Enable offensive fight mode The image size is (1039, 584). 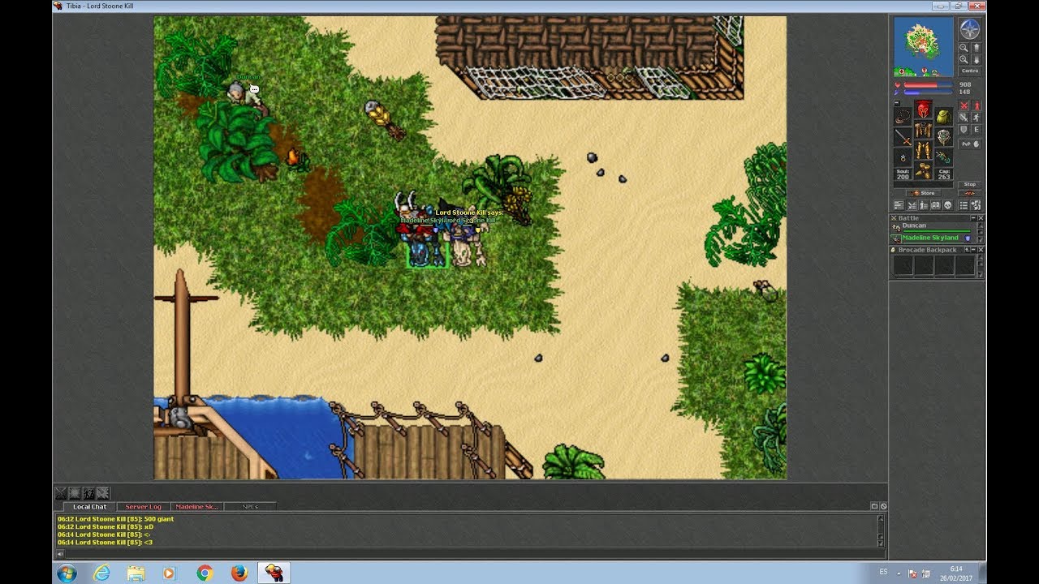tap(964, 105)
